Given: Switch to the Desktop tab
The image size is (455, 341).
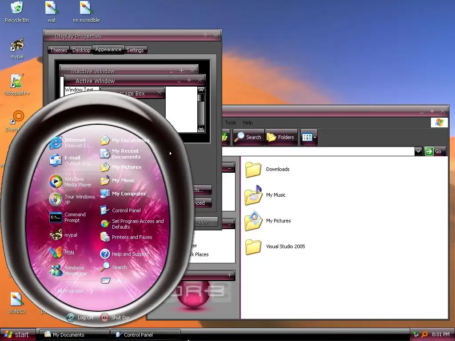Looking at the screenshot, I should point(81,50).
